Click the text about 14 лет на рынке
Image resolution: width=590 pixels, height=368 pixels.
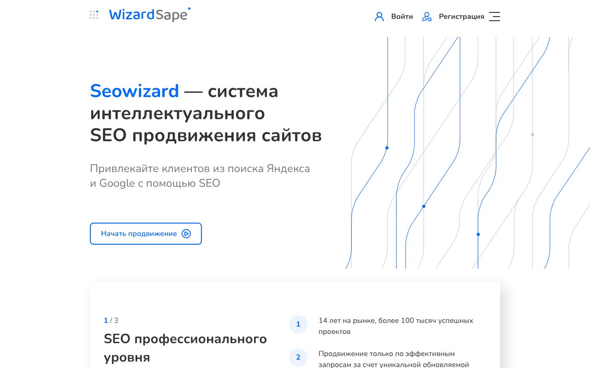pos(395,326)
